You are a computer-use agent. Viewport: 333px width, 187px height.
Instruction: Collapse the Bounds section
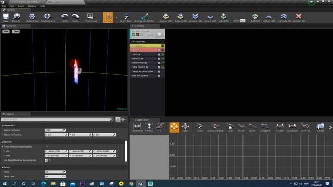[x=2, y=142]
